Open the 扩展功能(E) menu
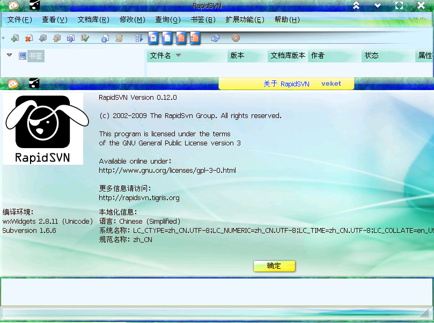 [x=245, y=20]
